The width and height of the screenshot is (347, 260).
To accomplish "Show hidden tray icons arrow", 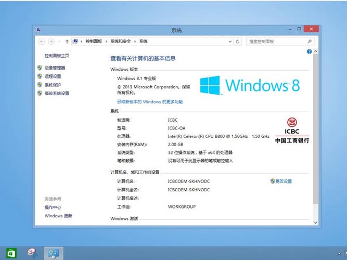I will click(x=339, y=254).
